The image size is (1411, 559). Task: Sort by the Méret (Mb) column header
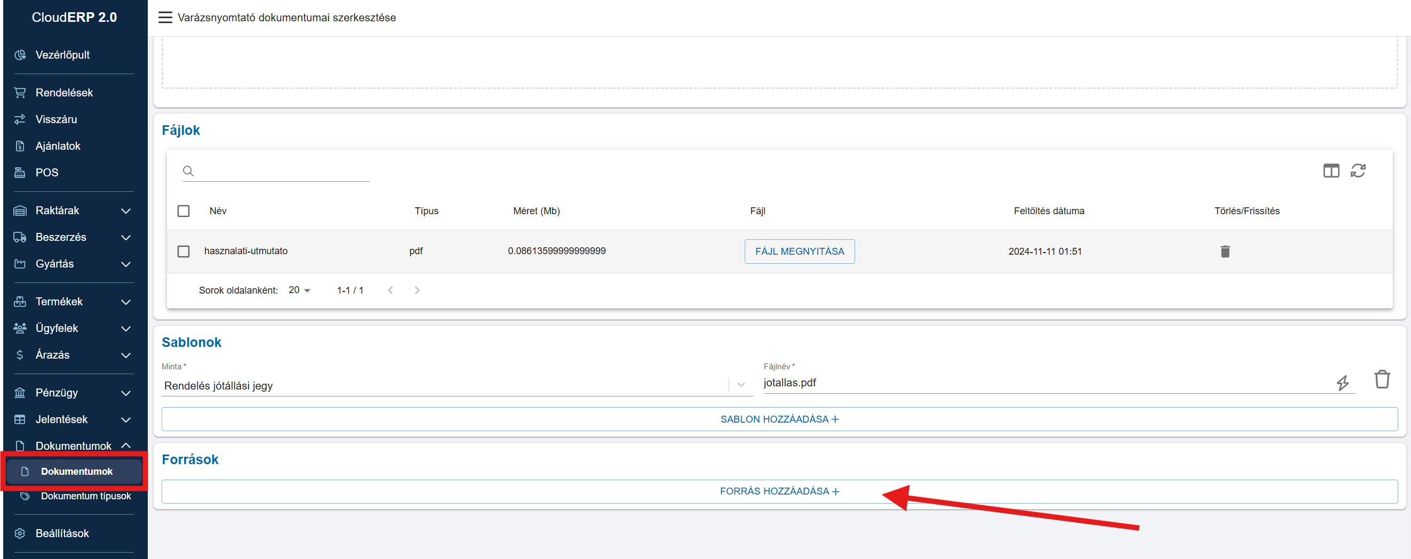click(x=536, y=211)
